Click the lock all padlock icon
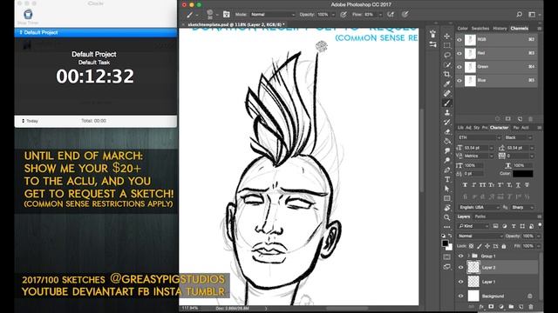 pyautogui.click(x=504, y=246)
